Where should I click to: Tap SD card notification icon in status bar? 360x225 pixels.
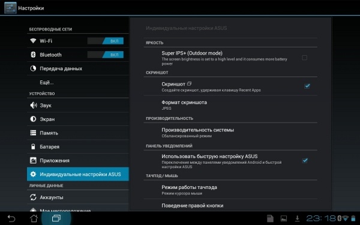click(270, 218)
